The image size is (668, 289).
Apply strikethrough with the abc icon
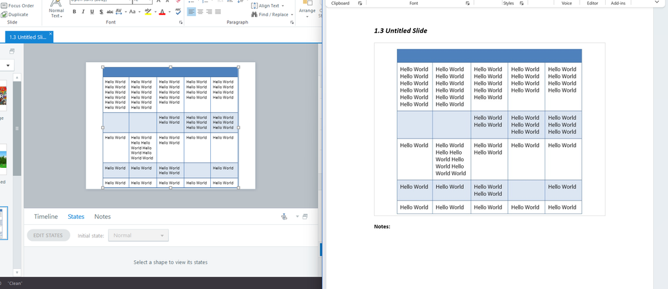pos(110,12)
